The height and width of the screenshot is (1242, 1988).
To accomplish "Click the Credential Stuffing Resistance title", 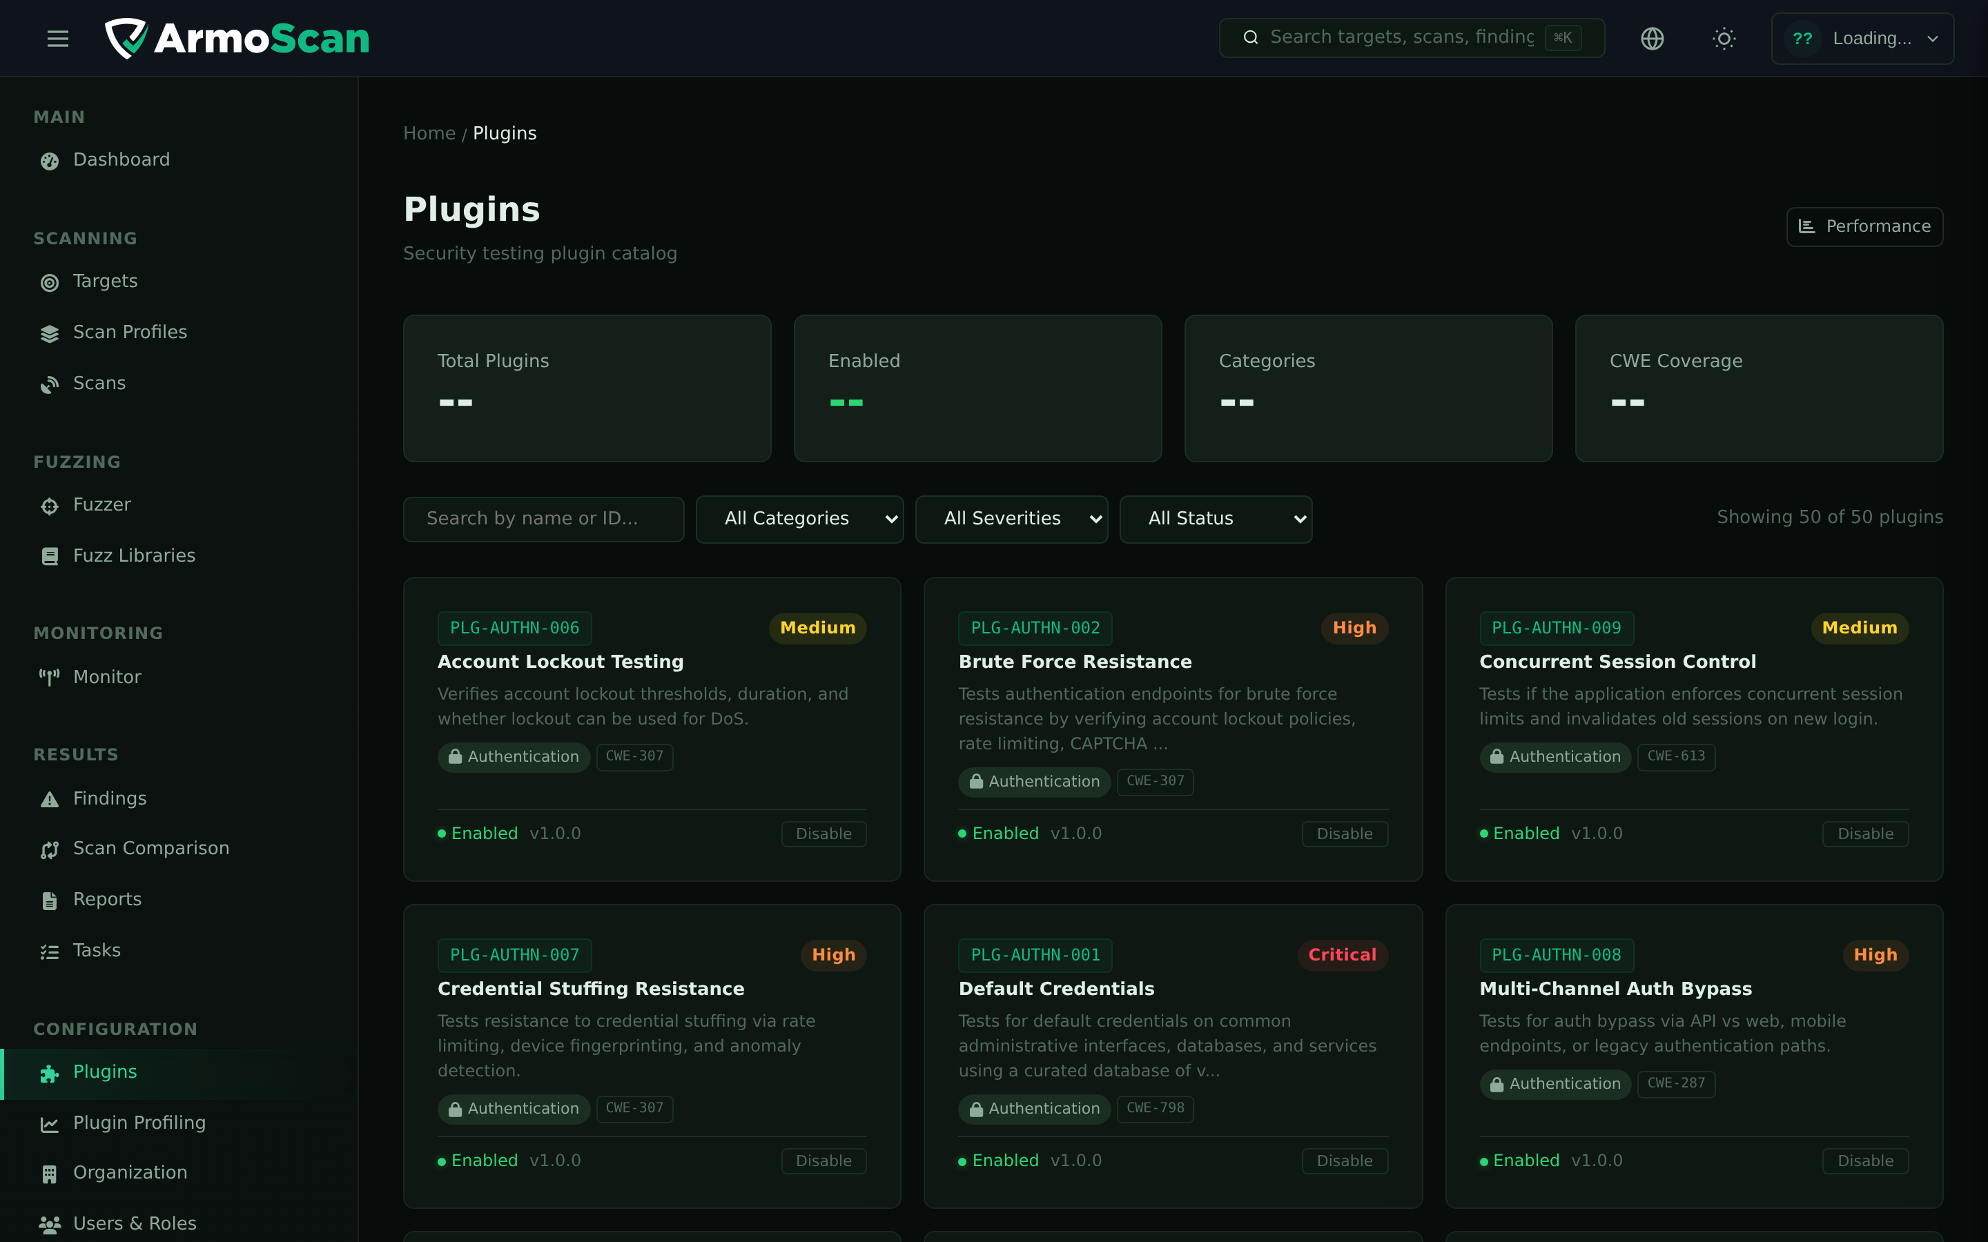I will point(591,989).
